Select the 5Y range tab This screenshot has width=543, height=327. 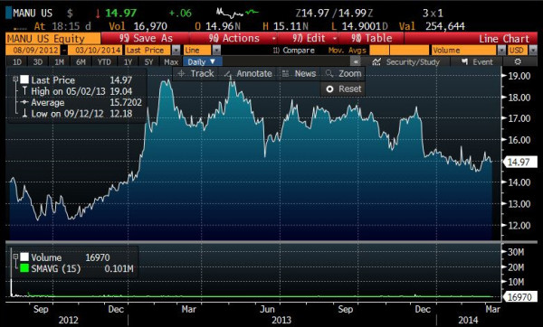click(148, 62)
